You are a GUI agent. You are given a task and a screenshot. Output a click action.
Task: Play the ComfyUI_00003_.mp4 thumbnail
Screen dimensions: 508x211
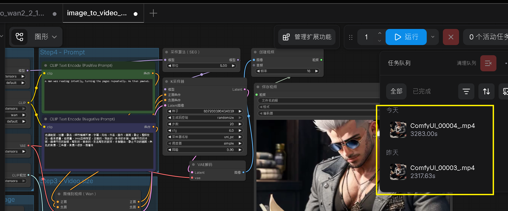(x=398, y=172)
